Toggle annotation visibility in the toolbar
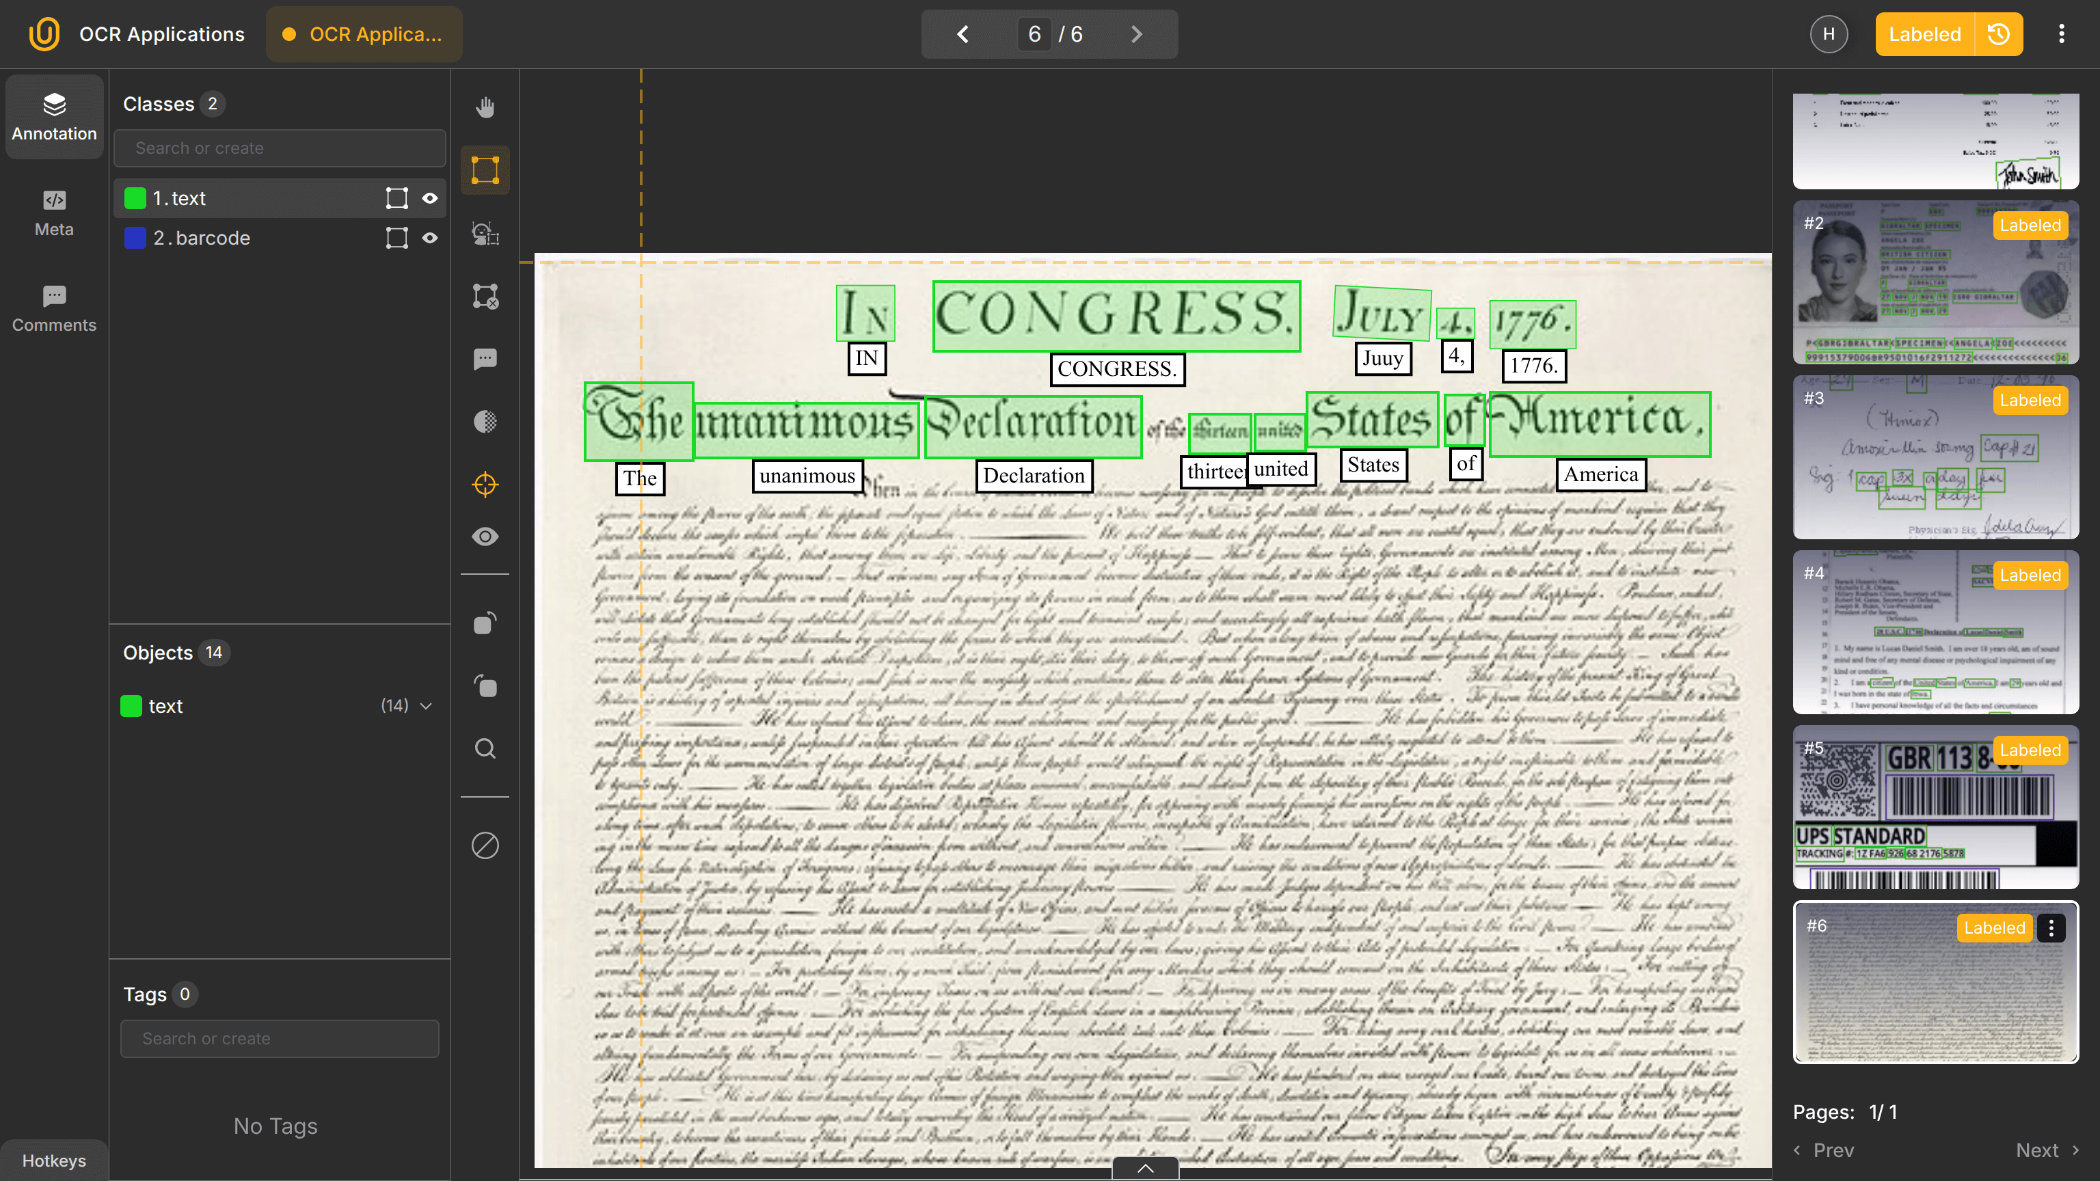 pos(485,536)
